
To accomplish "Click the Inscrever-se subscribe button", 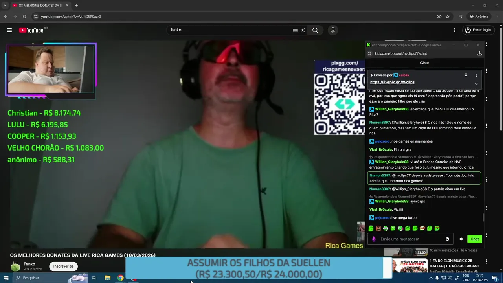I will pos(63,266).
